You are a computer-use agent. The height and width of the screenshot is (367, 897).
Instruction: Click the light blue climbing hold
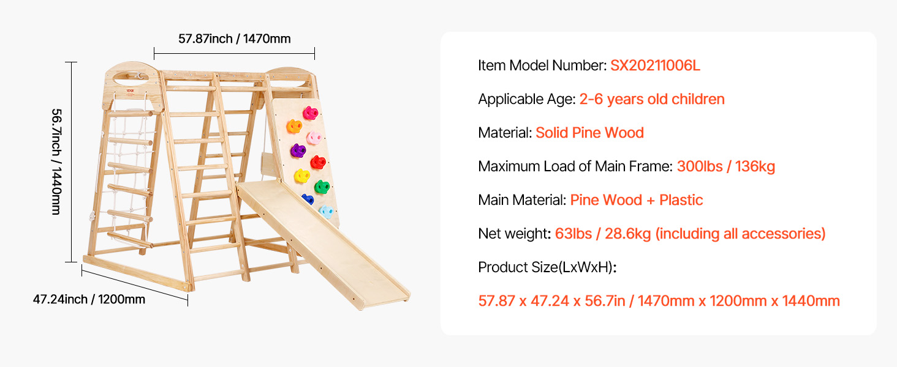tap(326, 212)
